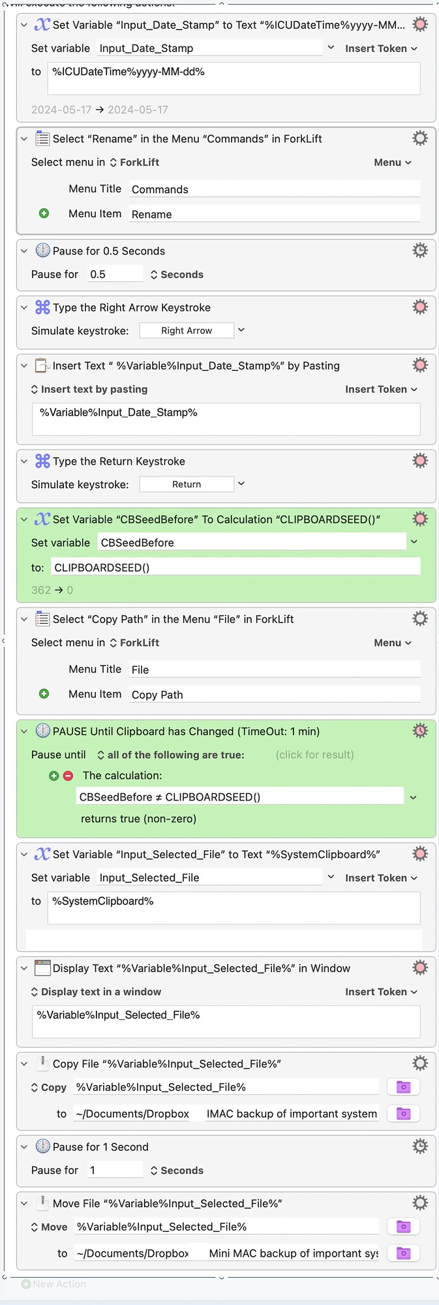Edit Menu Item field containing Rename
Screen dimensions: 439x1305
coord(275,214)
